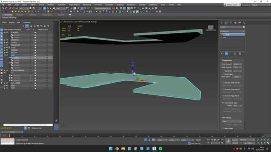Open the Utilities command panel tab

(244, 23)
